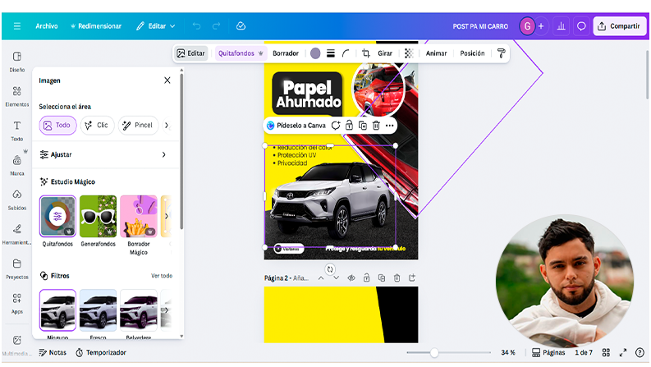Open grid view of pages

click(x=606, y=352)
